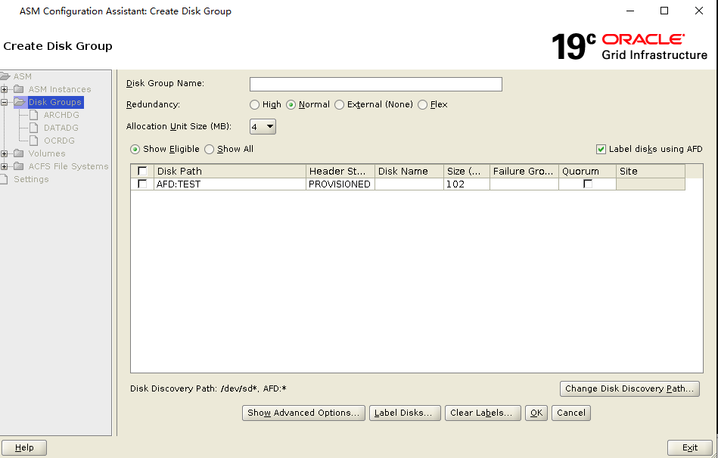Click inside the Disk Group Name field
Screen dimensions: 718x458
pos(375,84)
